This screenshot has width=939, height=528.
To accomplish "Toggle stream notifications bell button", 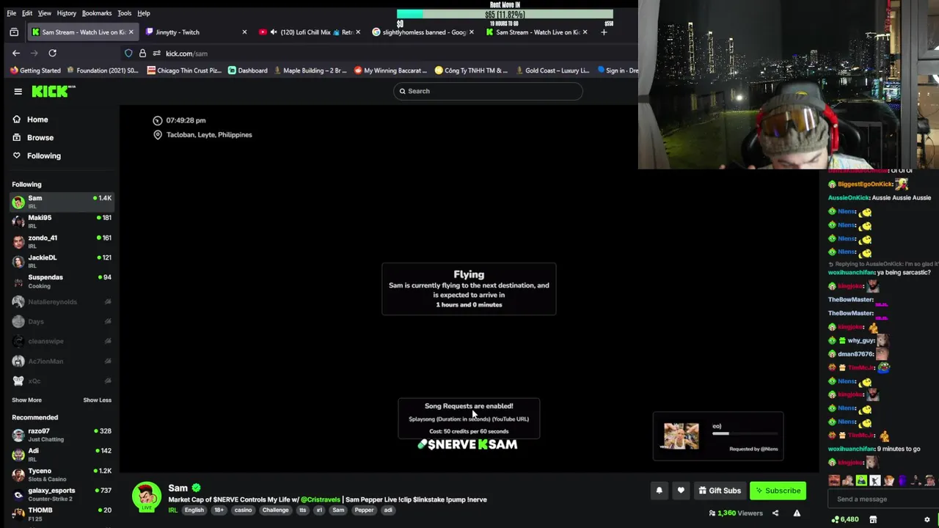I will (x=659, y=491).
